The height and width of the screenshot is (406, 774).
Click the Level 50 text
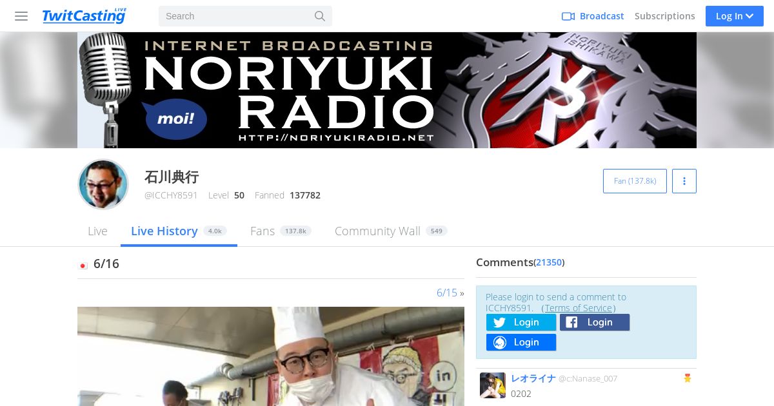click(226, 195)
